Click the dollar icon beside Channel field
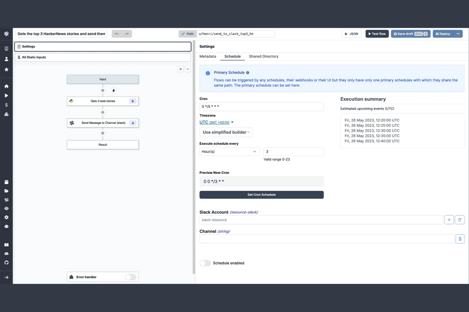 click(460, 239)
